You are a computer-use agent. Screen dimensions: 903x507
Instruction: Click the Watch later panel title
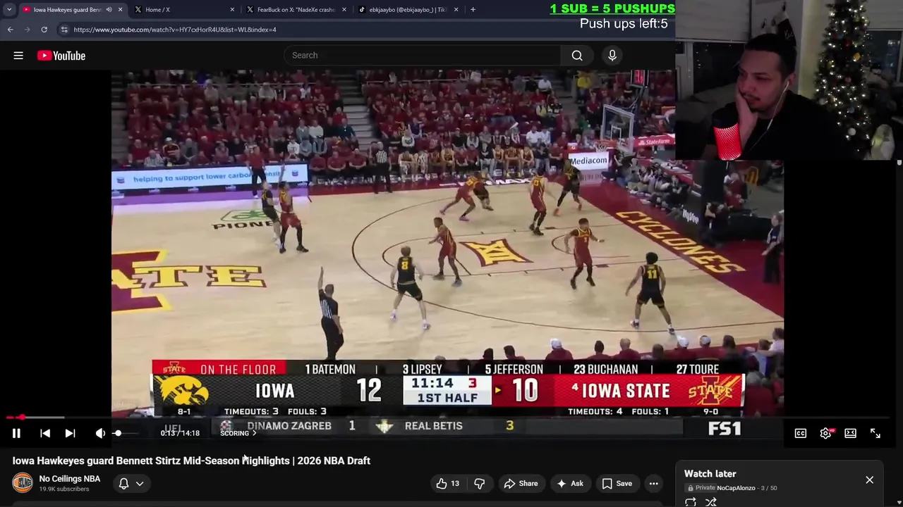[x=710, y=474]
